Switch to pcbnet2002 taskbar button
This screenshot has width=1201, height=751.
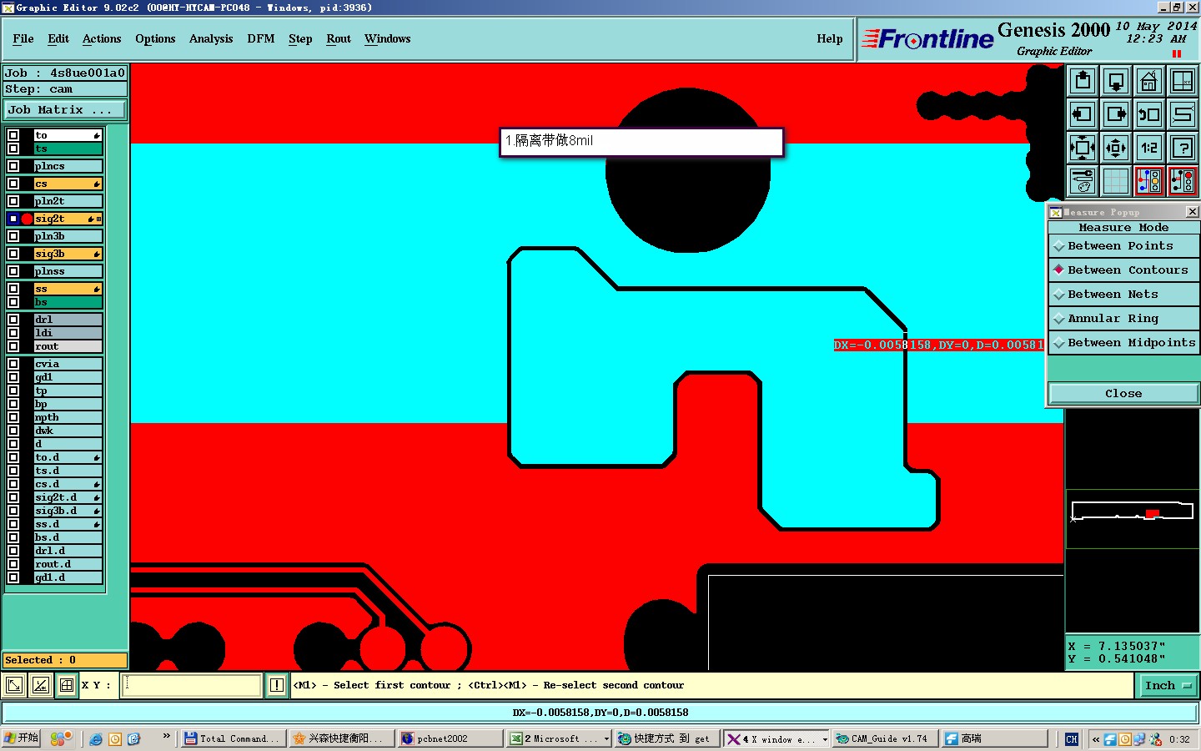450,738
